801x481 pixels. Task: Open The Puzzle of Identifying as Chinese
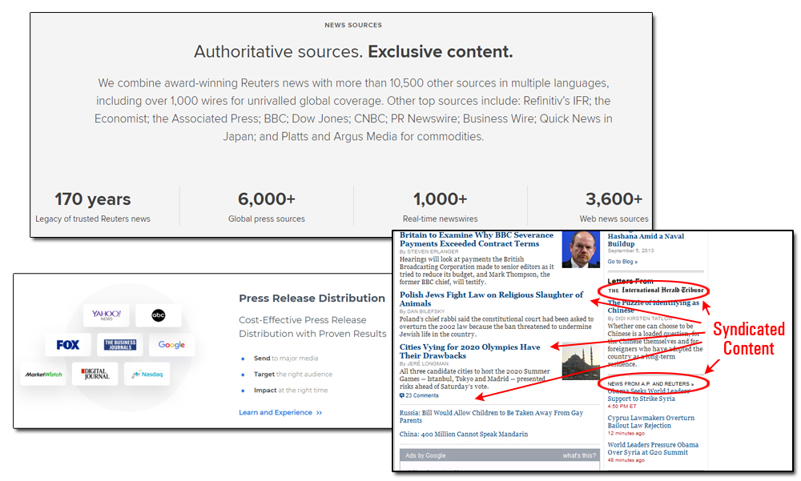coord(654,307)
